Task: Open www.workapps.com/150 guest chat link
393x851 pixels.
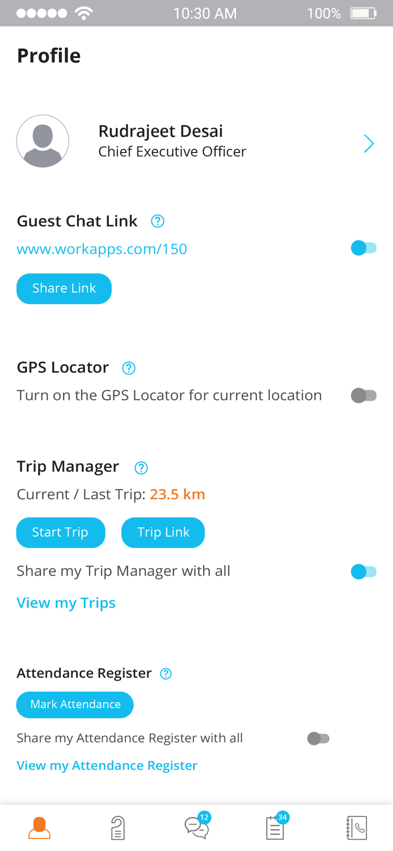Action: click(102, 248)
